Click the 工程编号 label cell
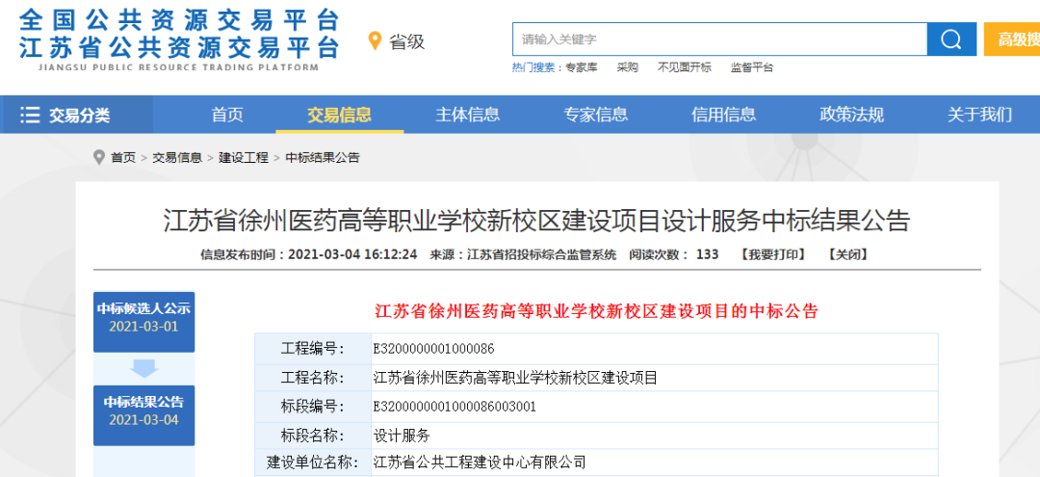This screenshot has width=1040, height=477. pyautogui.click(x=313, y=349)
